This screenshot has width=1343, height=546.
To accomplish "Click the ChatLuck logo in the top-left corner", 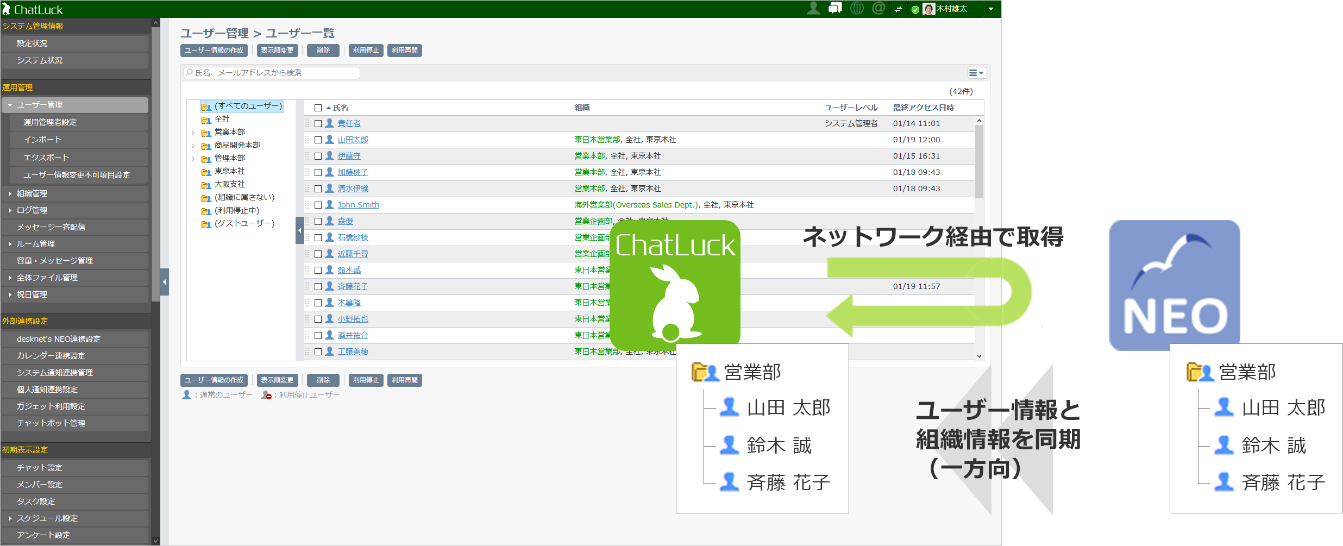I will (x=33, y=9).
